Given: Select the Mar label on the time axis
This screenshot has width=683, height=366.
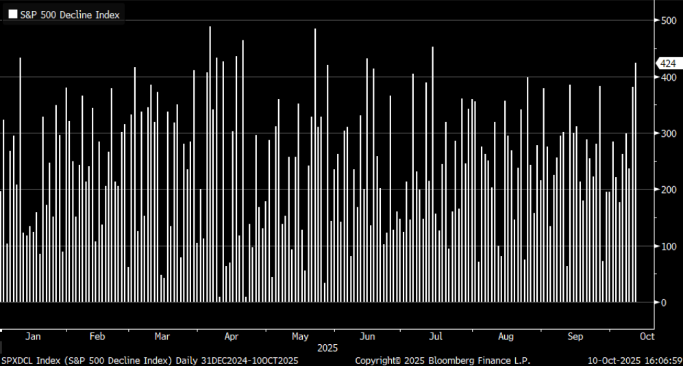Looking at the screenshot, I should click(162, 337).
